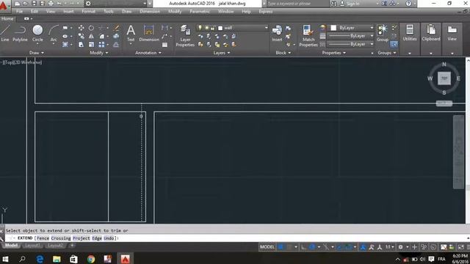470x264 pixels.
Task: Open Layer Properties manager
Action: tap(185, 36)
